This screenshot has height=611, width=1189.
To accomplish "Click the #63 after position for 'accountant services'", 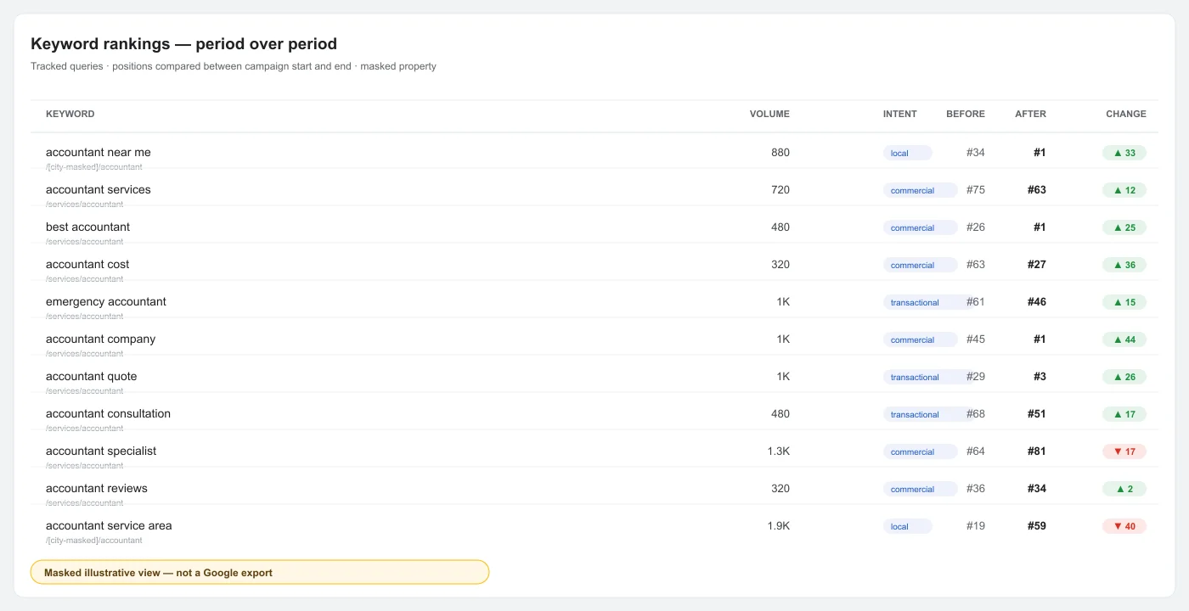I will tap(1037, 190).
